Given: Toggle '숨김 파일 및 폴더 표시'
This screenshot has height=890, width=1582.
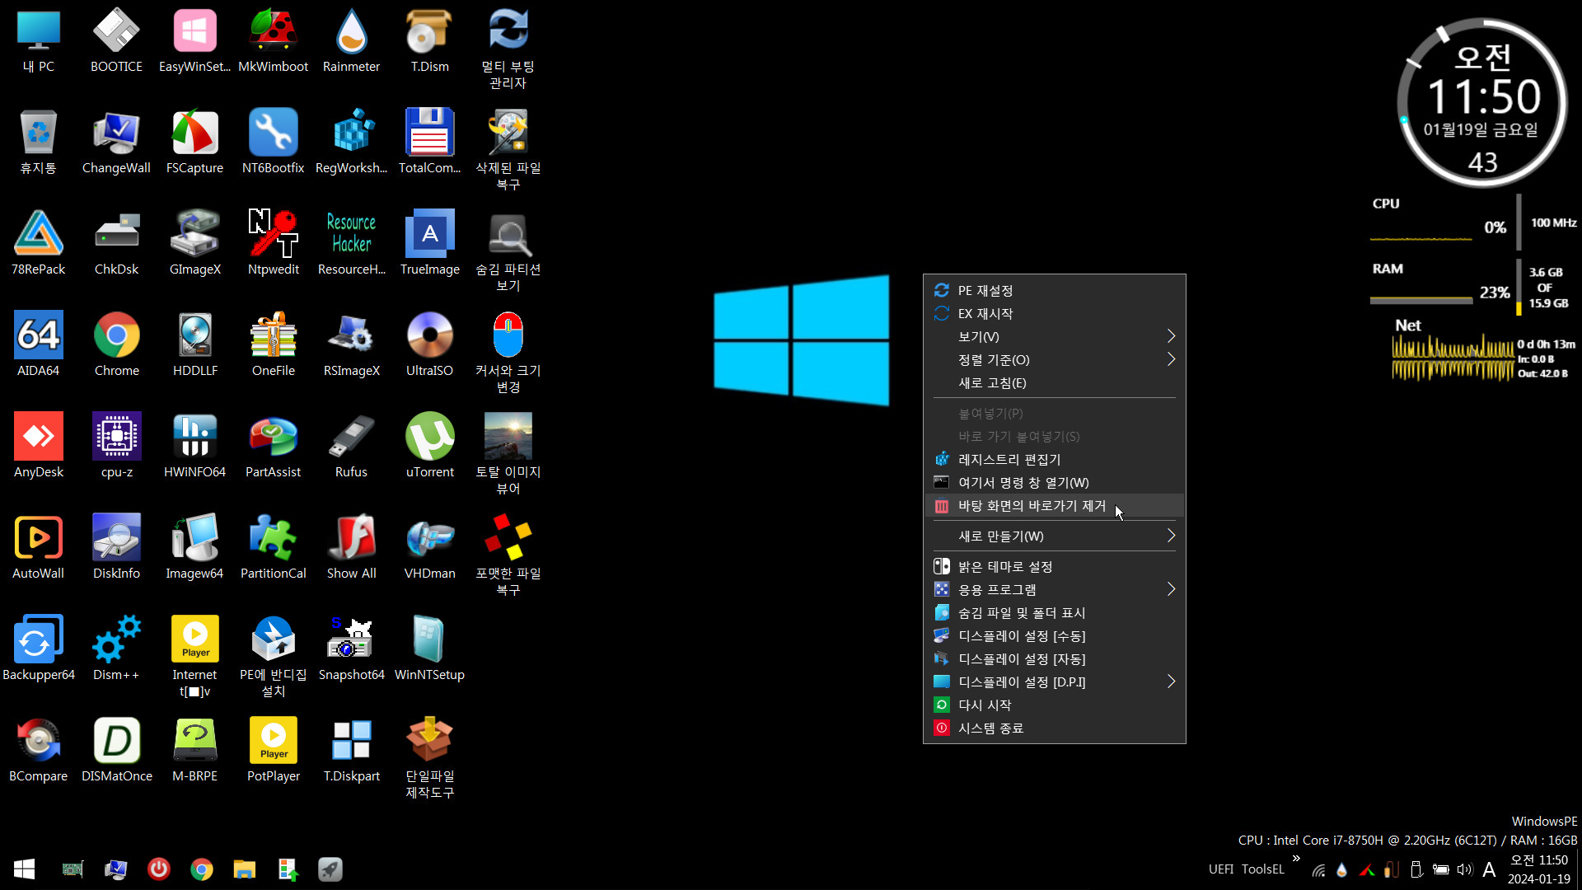Looking at the screenshot, I should click(x=1054, y=613).
